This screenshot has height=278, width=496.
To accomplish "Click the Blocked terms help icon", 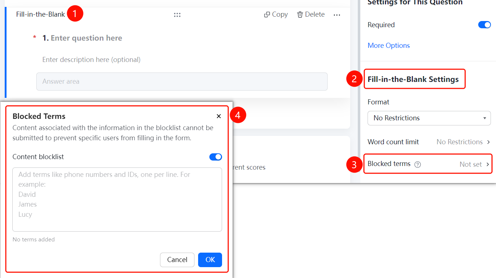I will (x=418, y=165).
